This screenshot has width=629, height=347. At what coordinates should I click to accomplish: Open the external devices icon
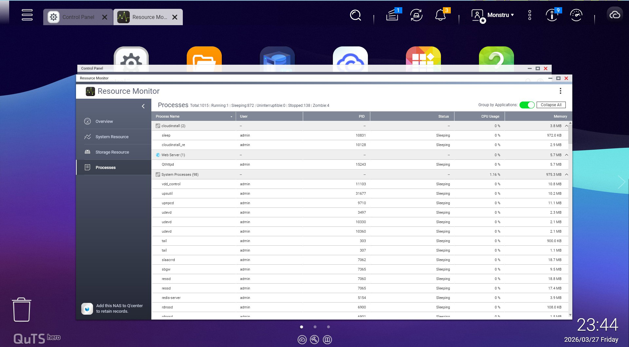[x=416, y=15]
